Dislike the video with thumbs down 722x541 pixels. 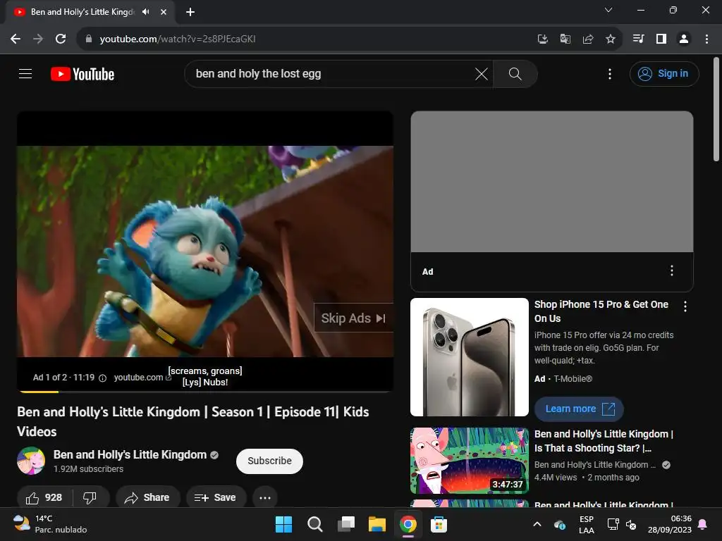[x=90, y=498]
